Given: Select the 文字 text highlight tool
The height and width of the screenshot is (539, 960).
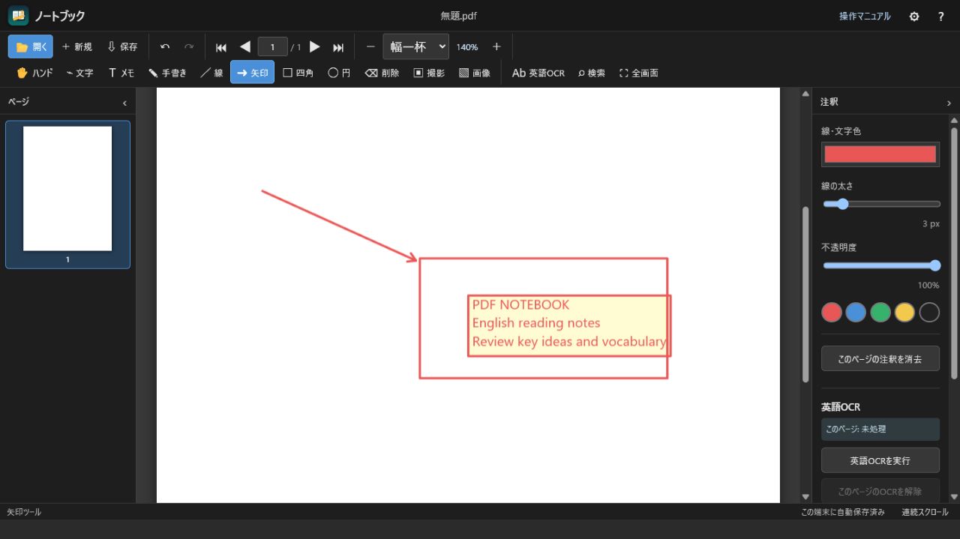Looking at the screenshot, I should (79, 73).
